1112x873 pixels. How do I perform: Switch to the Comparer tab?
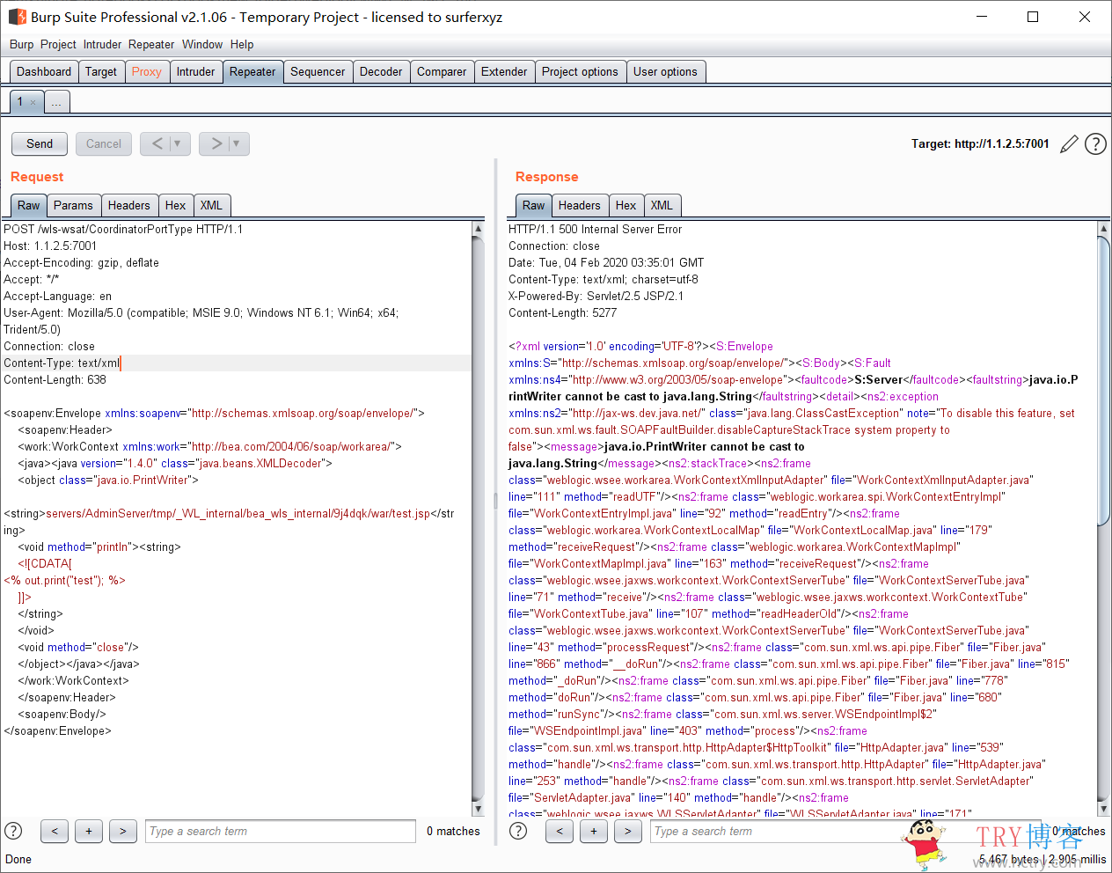[442, 72]
